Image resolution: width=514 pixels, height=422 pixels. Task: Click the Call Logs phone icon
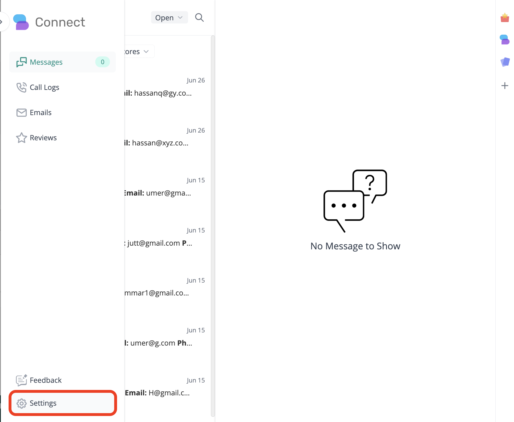[x=21, y=87]
